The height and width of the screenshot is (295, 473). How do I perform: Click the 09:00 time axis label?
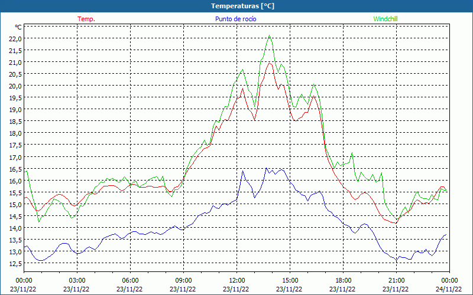(x=184, y=281)
